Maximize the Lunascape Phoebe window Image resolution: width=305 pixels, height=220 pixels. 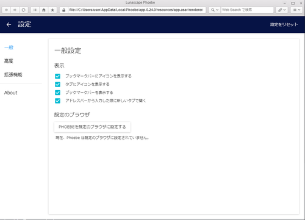tap(293, 3)
